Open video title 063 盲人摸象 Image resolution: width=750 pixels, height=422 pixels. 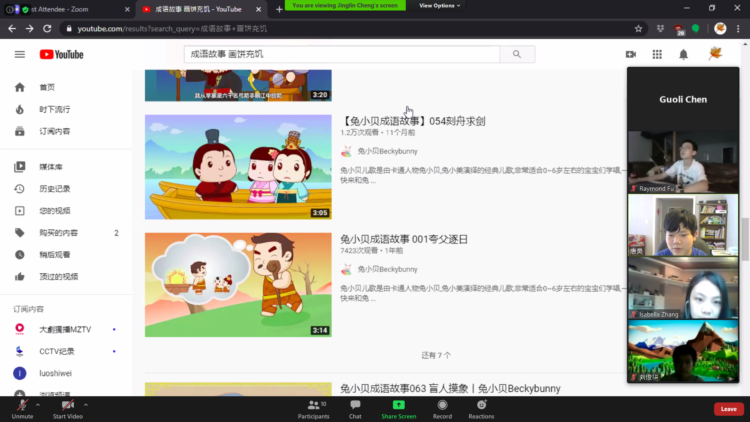tap(450, 388)
